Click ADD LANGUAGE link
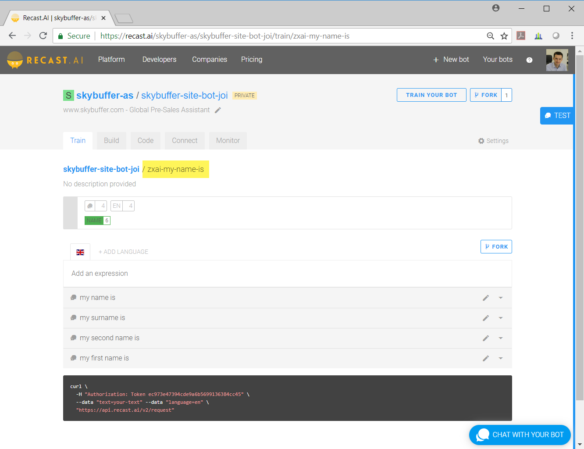Image resolution: width=584 pixels, height=449 pixels. click(123, 252)
